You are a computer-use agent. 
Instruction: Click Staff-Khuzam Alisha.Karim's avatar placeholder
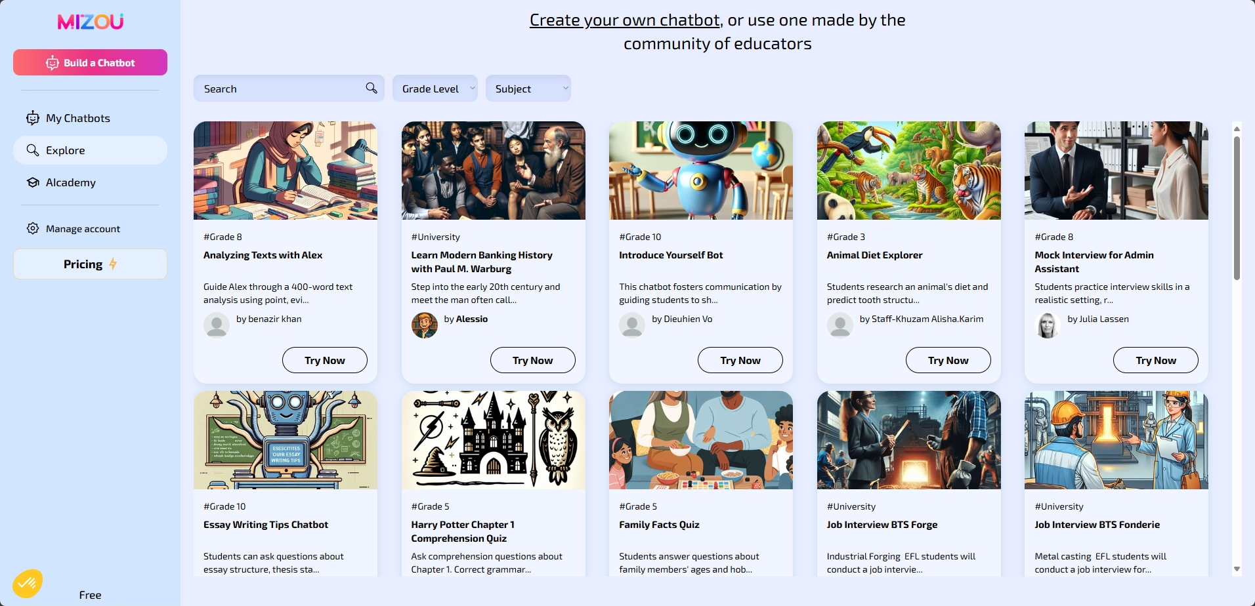(840, 325)
